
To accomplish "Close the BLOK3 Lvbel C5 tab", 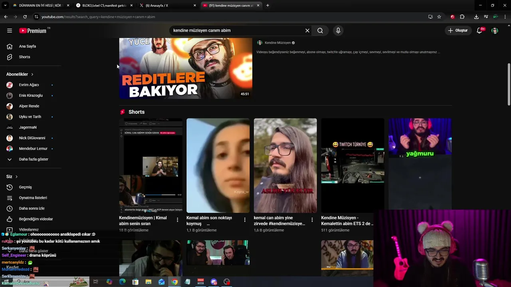I will (x=131, y=6).
